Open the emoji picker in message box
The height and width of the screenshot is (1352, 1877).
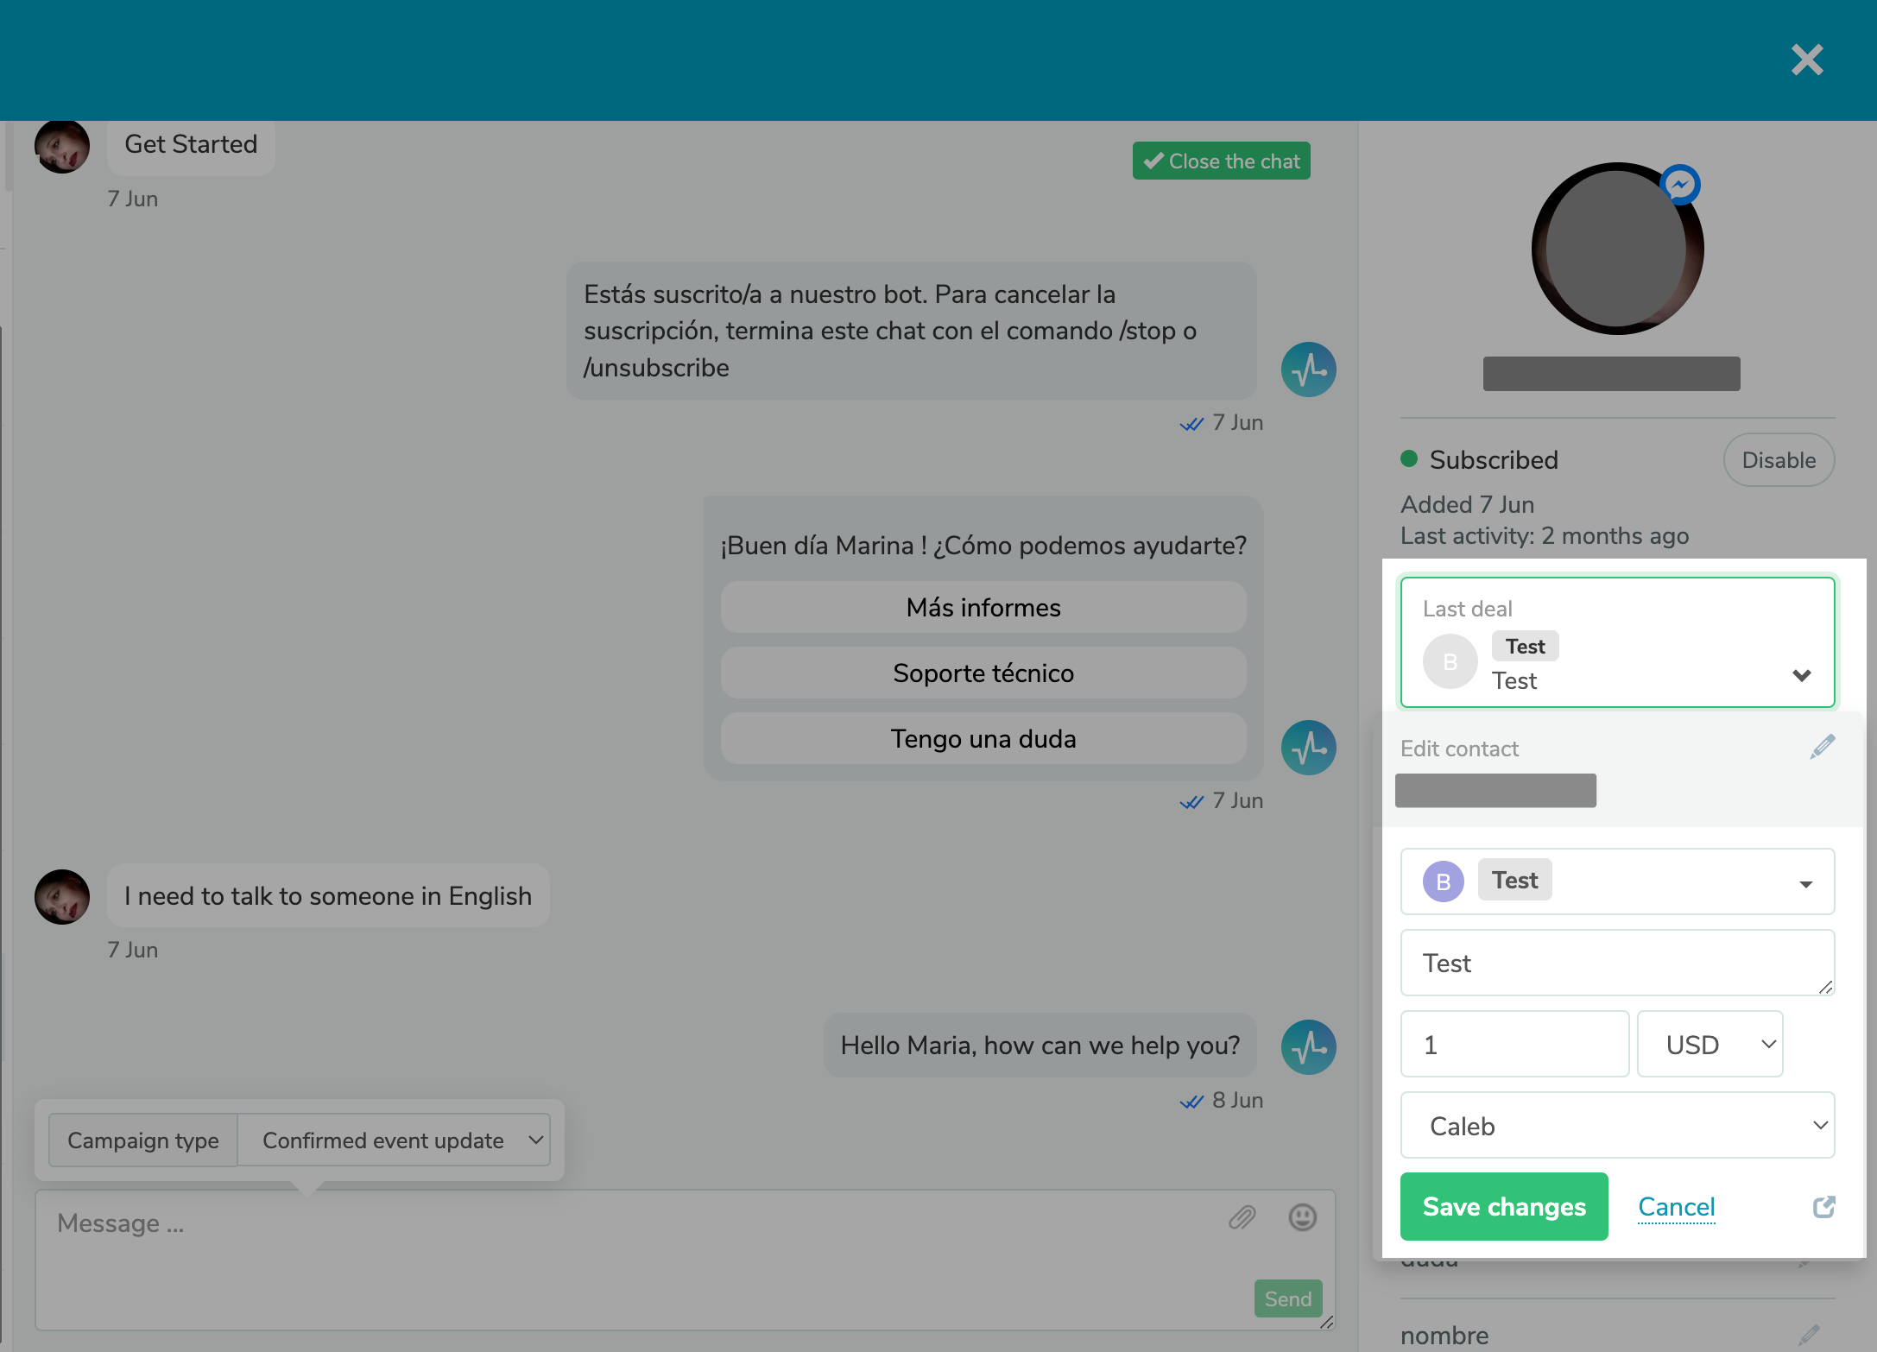1302,1217
